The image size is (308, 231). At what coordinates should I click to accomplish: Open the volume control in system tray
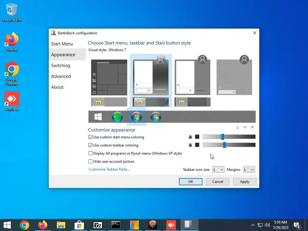[x=267, y=225]
